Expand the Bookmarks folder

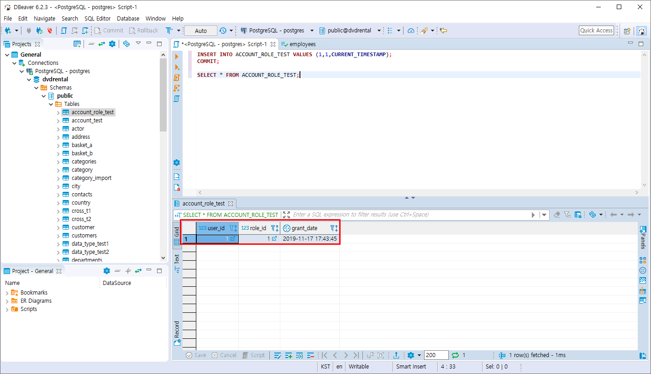click(x=7, y=293)
